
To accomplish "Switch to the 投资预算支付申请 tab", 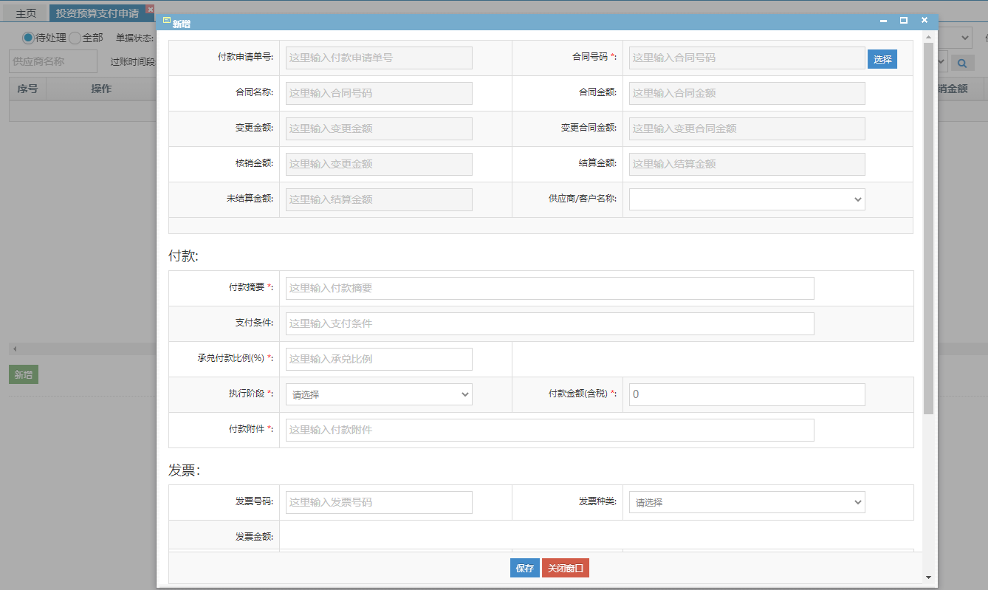I will point(97,13).
